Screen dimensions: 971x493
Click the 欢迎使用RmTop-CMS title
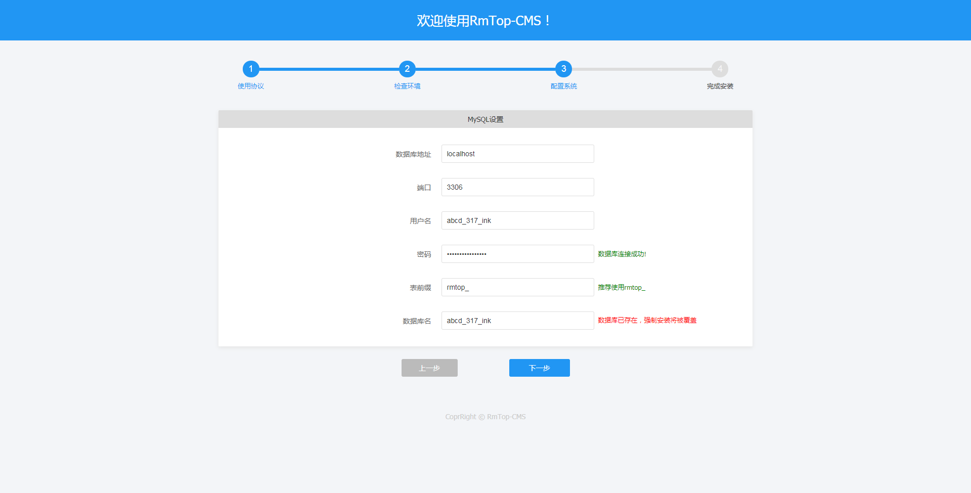pos(484,21)
